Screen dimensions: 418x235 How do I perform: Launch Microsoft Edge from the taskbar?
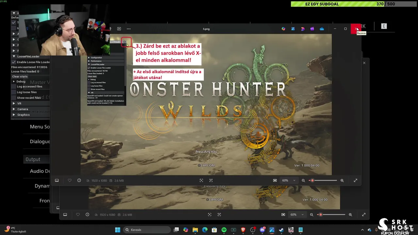205,230
